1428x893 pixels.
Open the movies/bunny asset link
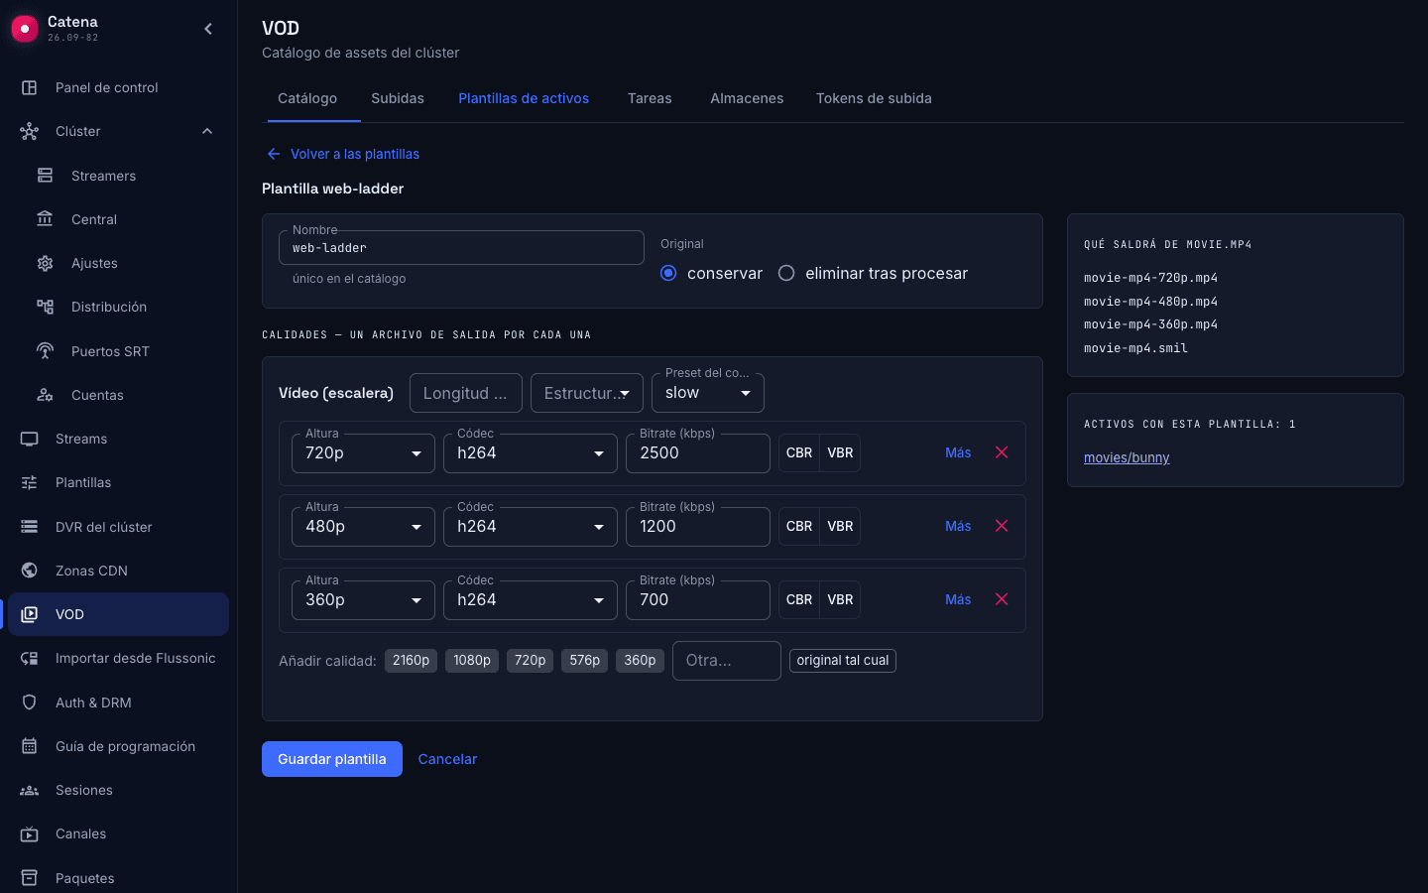[1127, 457]
